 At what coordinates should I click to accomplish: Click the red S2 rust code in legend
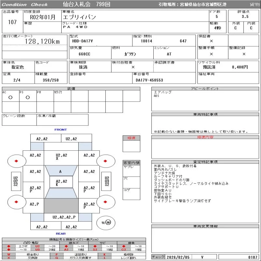point(95,250)
